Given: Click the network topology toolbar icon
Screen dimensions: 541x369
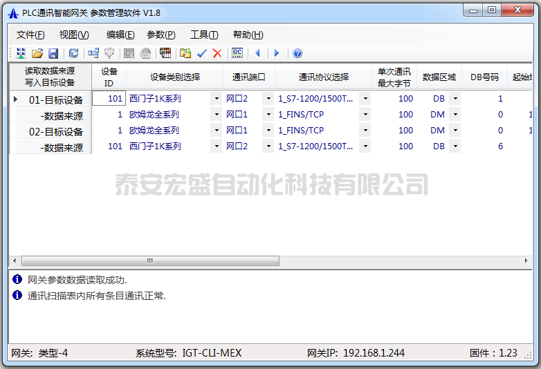Looking at the screenshot, I should point(93,53).
